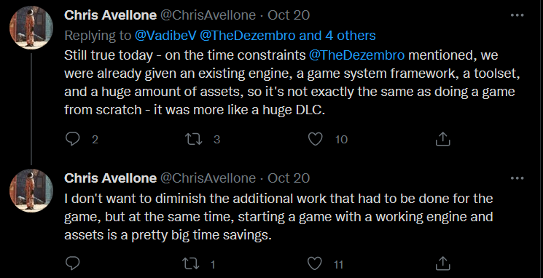Open @TheDezembro in the Replying to line
Image resolution: width=543 pixels, height=278 pixels.
[248, 36]
